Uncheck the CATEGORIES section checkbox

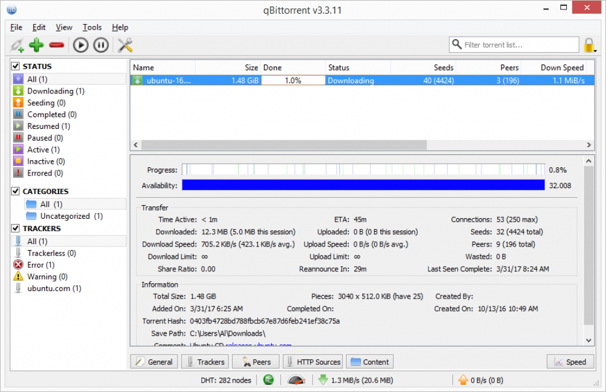15,191
